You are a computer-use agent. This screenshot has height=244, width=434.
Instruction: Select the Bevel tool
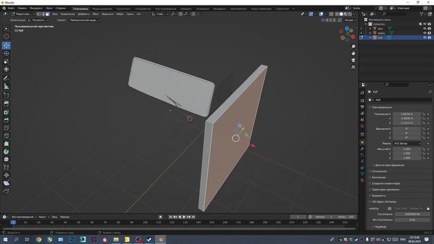6,120
